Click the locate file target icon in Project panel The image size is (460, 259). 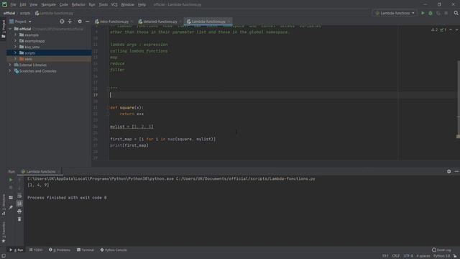coord(62,22)
